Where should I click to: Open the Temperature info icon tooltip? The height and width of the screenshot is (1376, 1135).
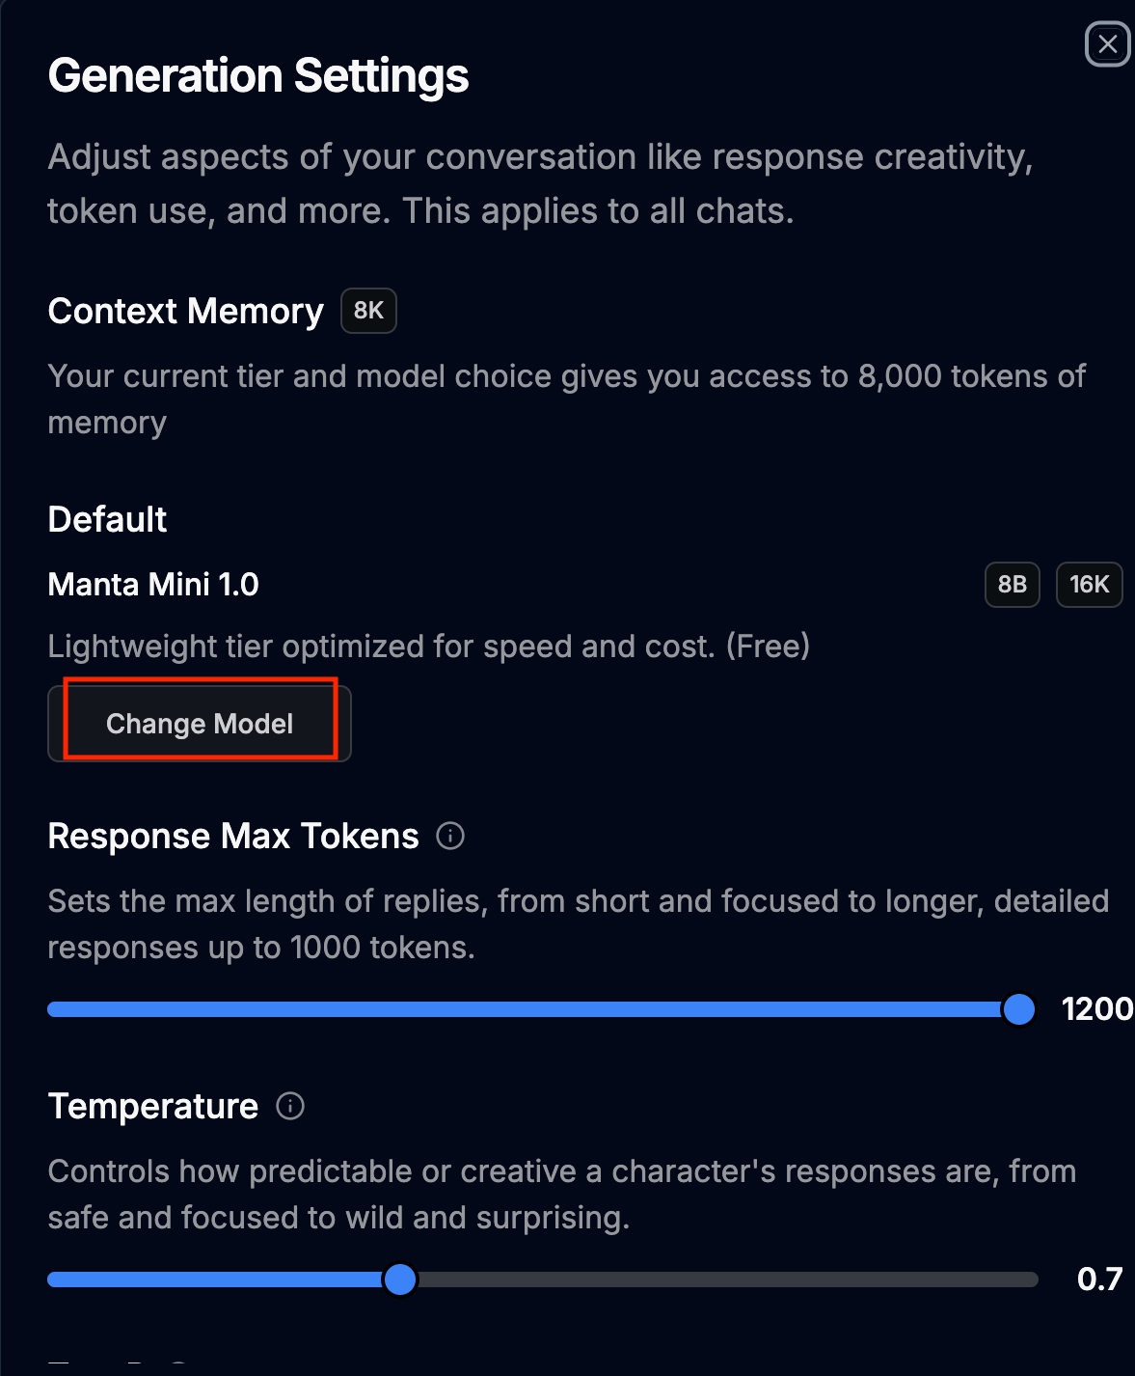290,1106
